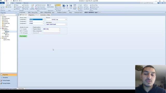Open Valid phases dropdown

pos(66,24)
